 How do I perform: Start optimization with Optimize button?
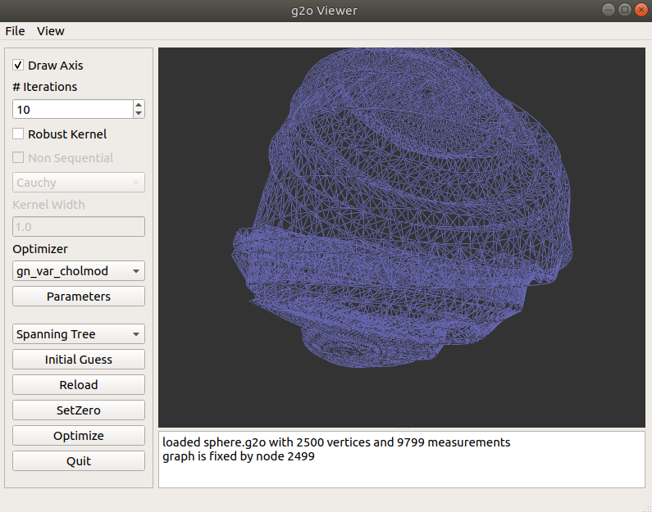79,436
